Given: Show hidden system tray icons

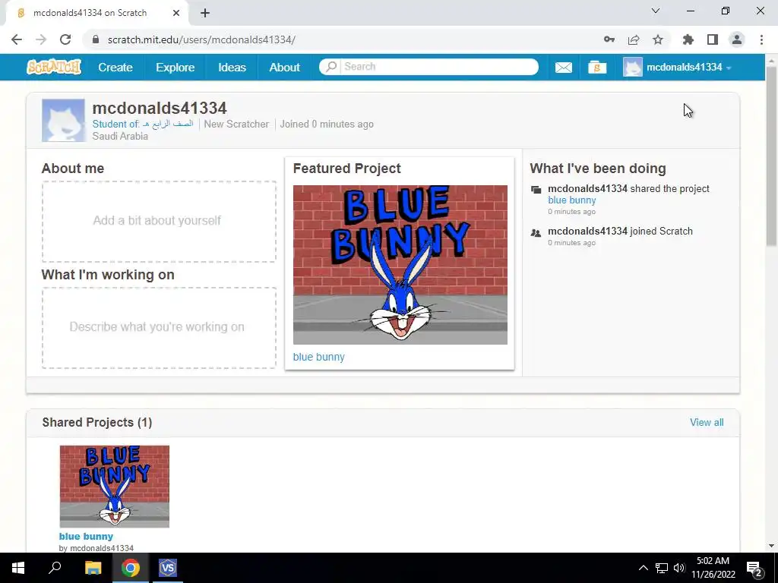Looking at the screenshot, I should 643,568.
